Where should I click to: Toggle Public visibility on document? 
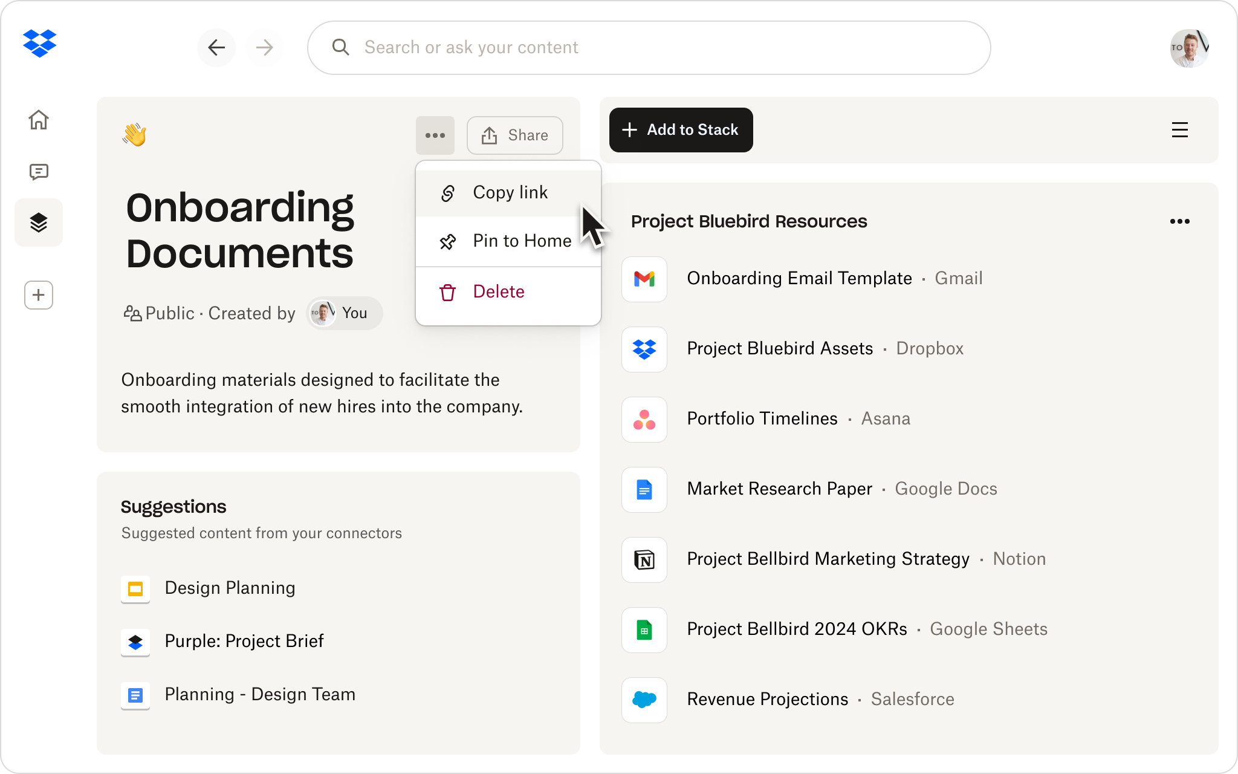pos(158,313)
